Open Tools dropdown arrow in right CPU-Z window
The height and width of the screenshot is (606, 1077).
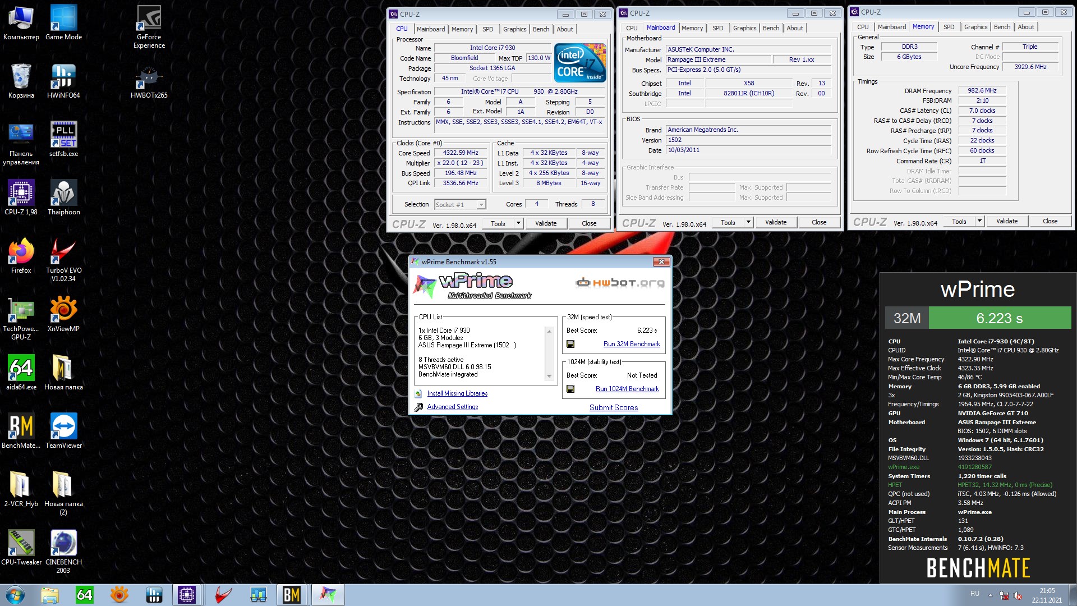[979, 221]
